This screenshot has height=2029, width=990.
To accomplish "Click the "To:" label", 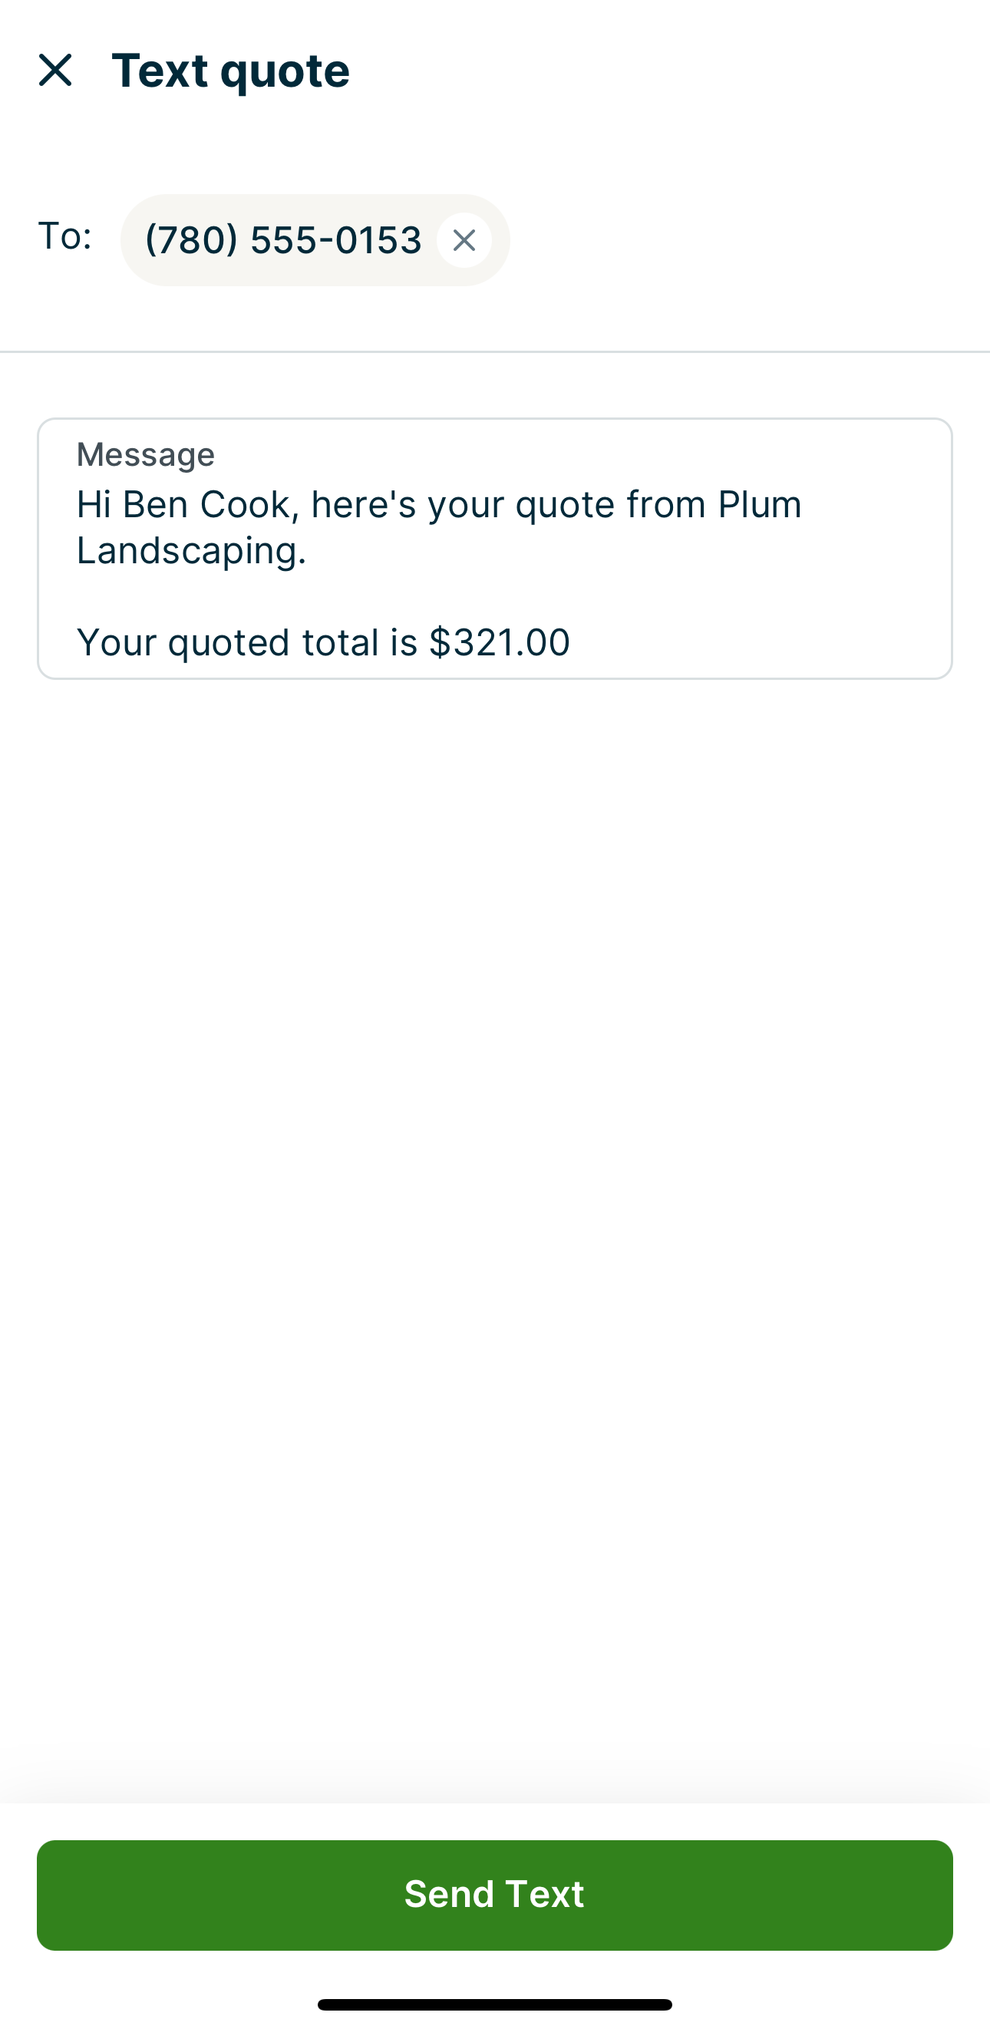I will tap(64, 236).
